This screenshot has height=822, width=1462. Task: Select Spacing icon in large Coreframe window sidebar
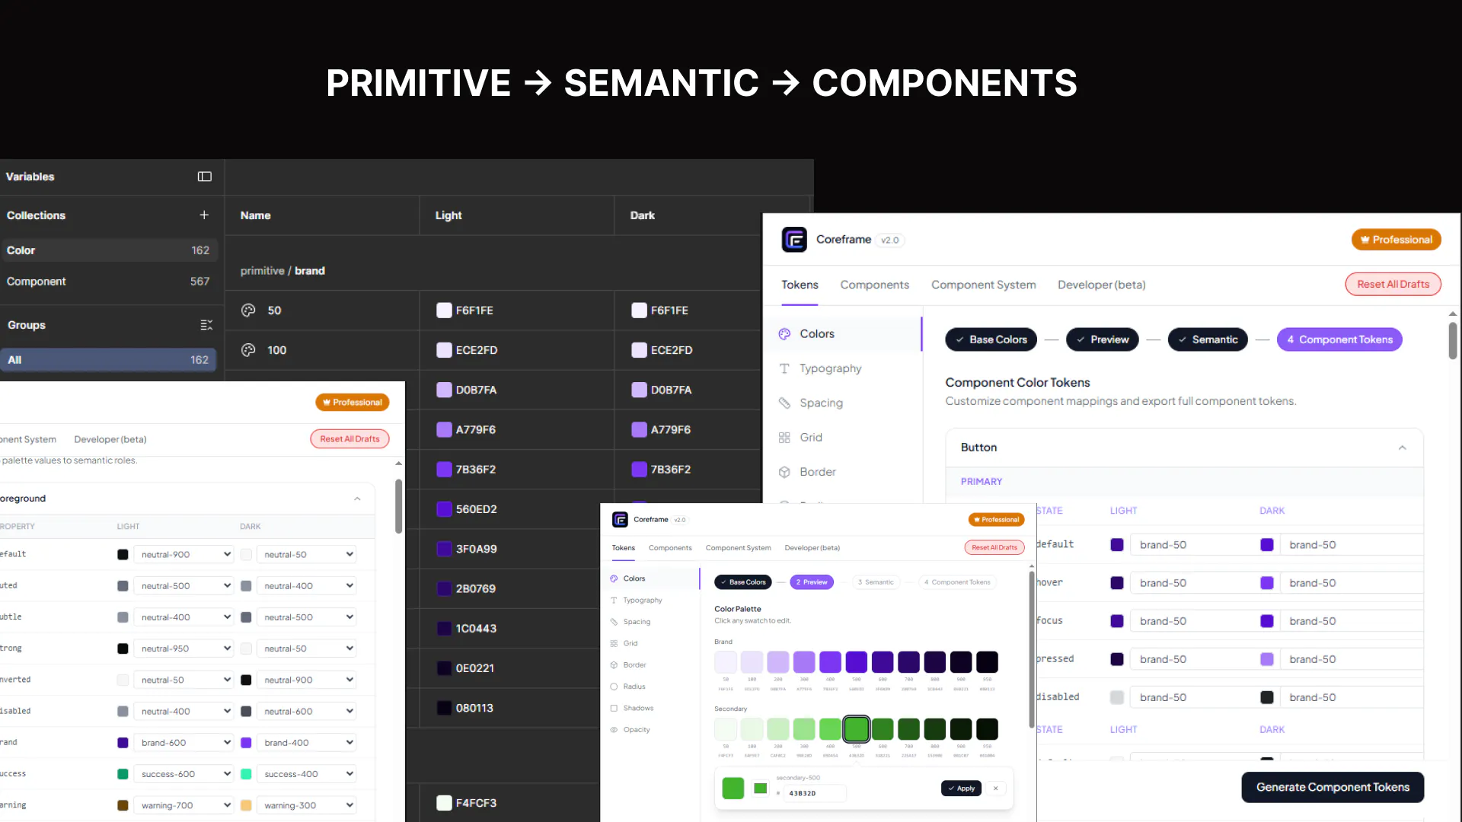click(x=784, y=403)
